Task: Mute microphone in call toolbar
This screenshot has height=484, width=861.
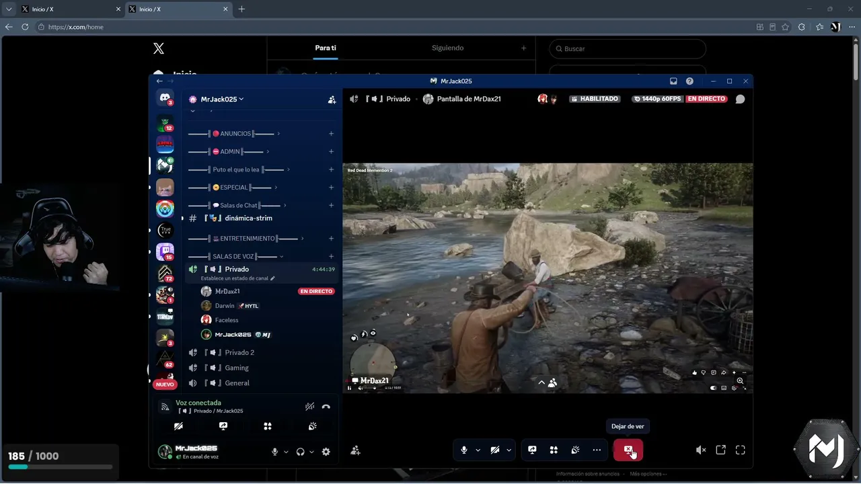Action: pos(464,450)
